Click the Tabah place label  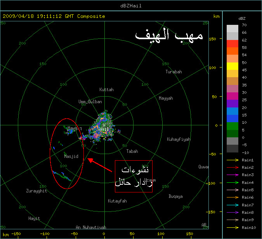(132, 151)
